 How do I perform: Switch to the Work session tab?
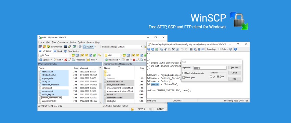58,51
